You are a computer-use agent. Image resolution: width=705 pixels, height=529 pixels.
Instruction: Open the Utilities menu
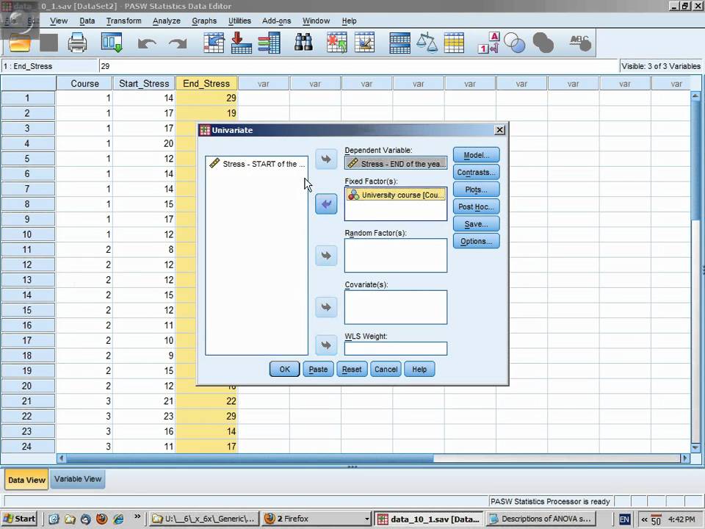[239, 21]
